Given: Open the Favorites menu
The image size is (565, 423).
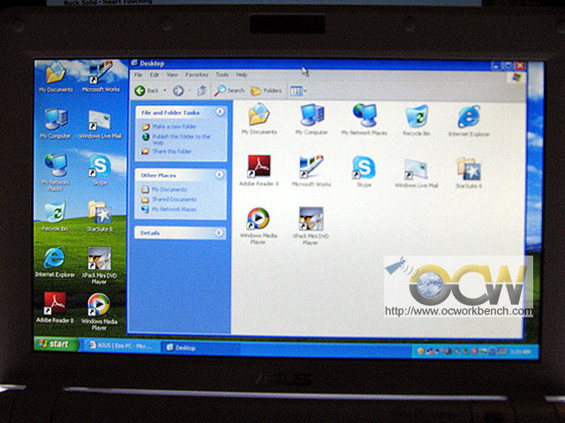Looking at the screenshot, I should (197, 75).
